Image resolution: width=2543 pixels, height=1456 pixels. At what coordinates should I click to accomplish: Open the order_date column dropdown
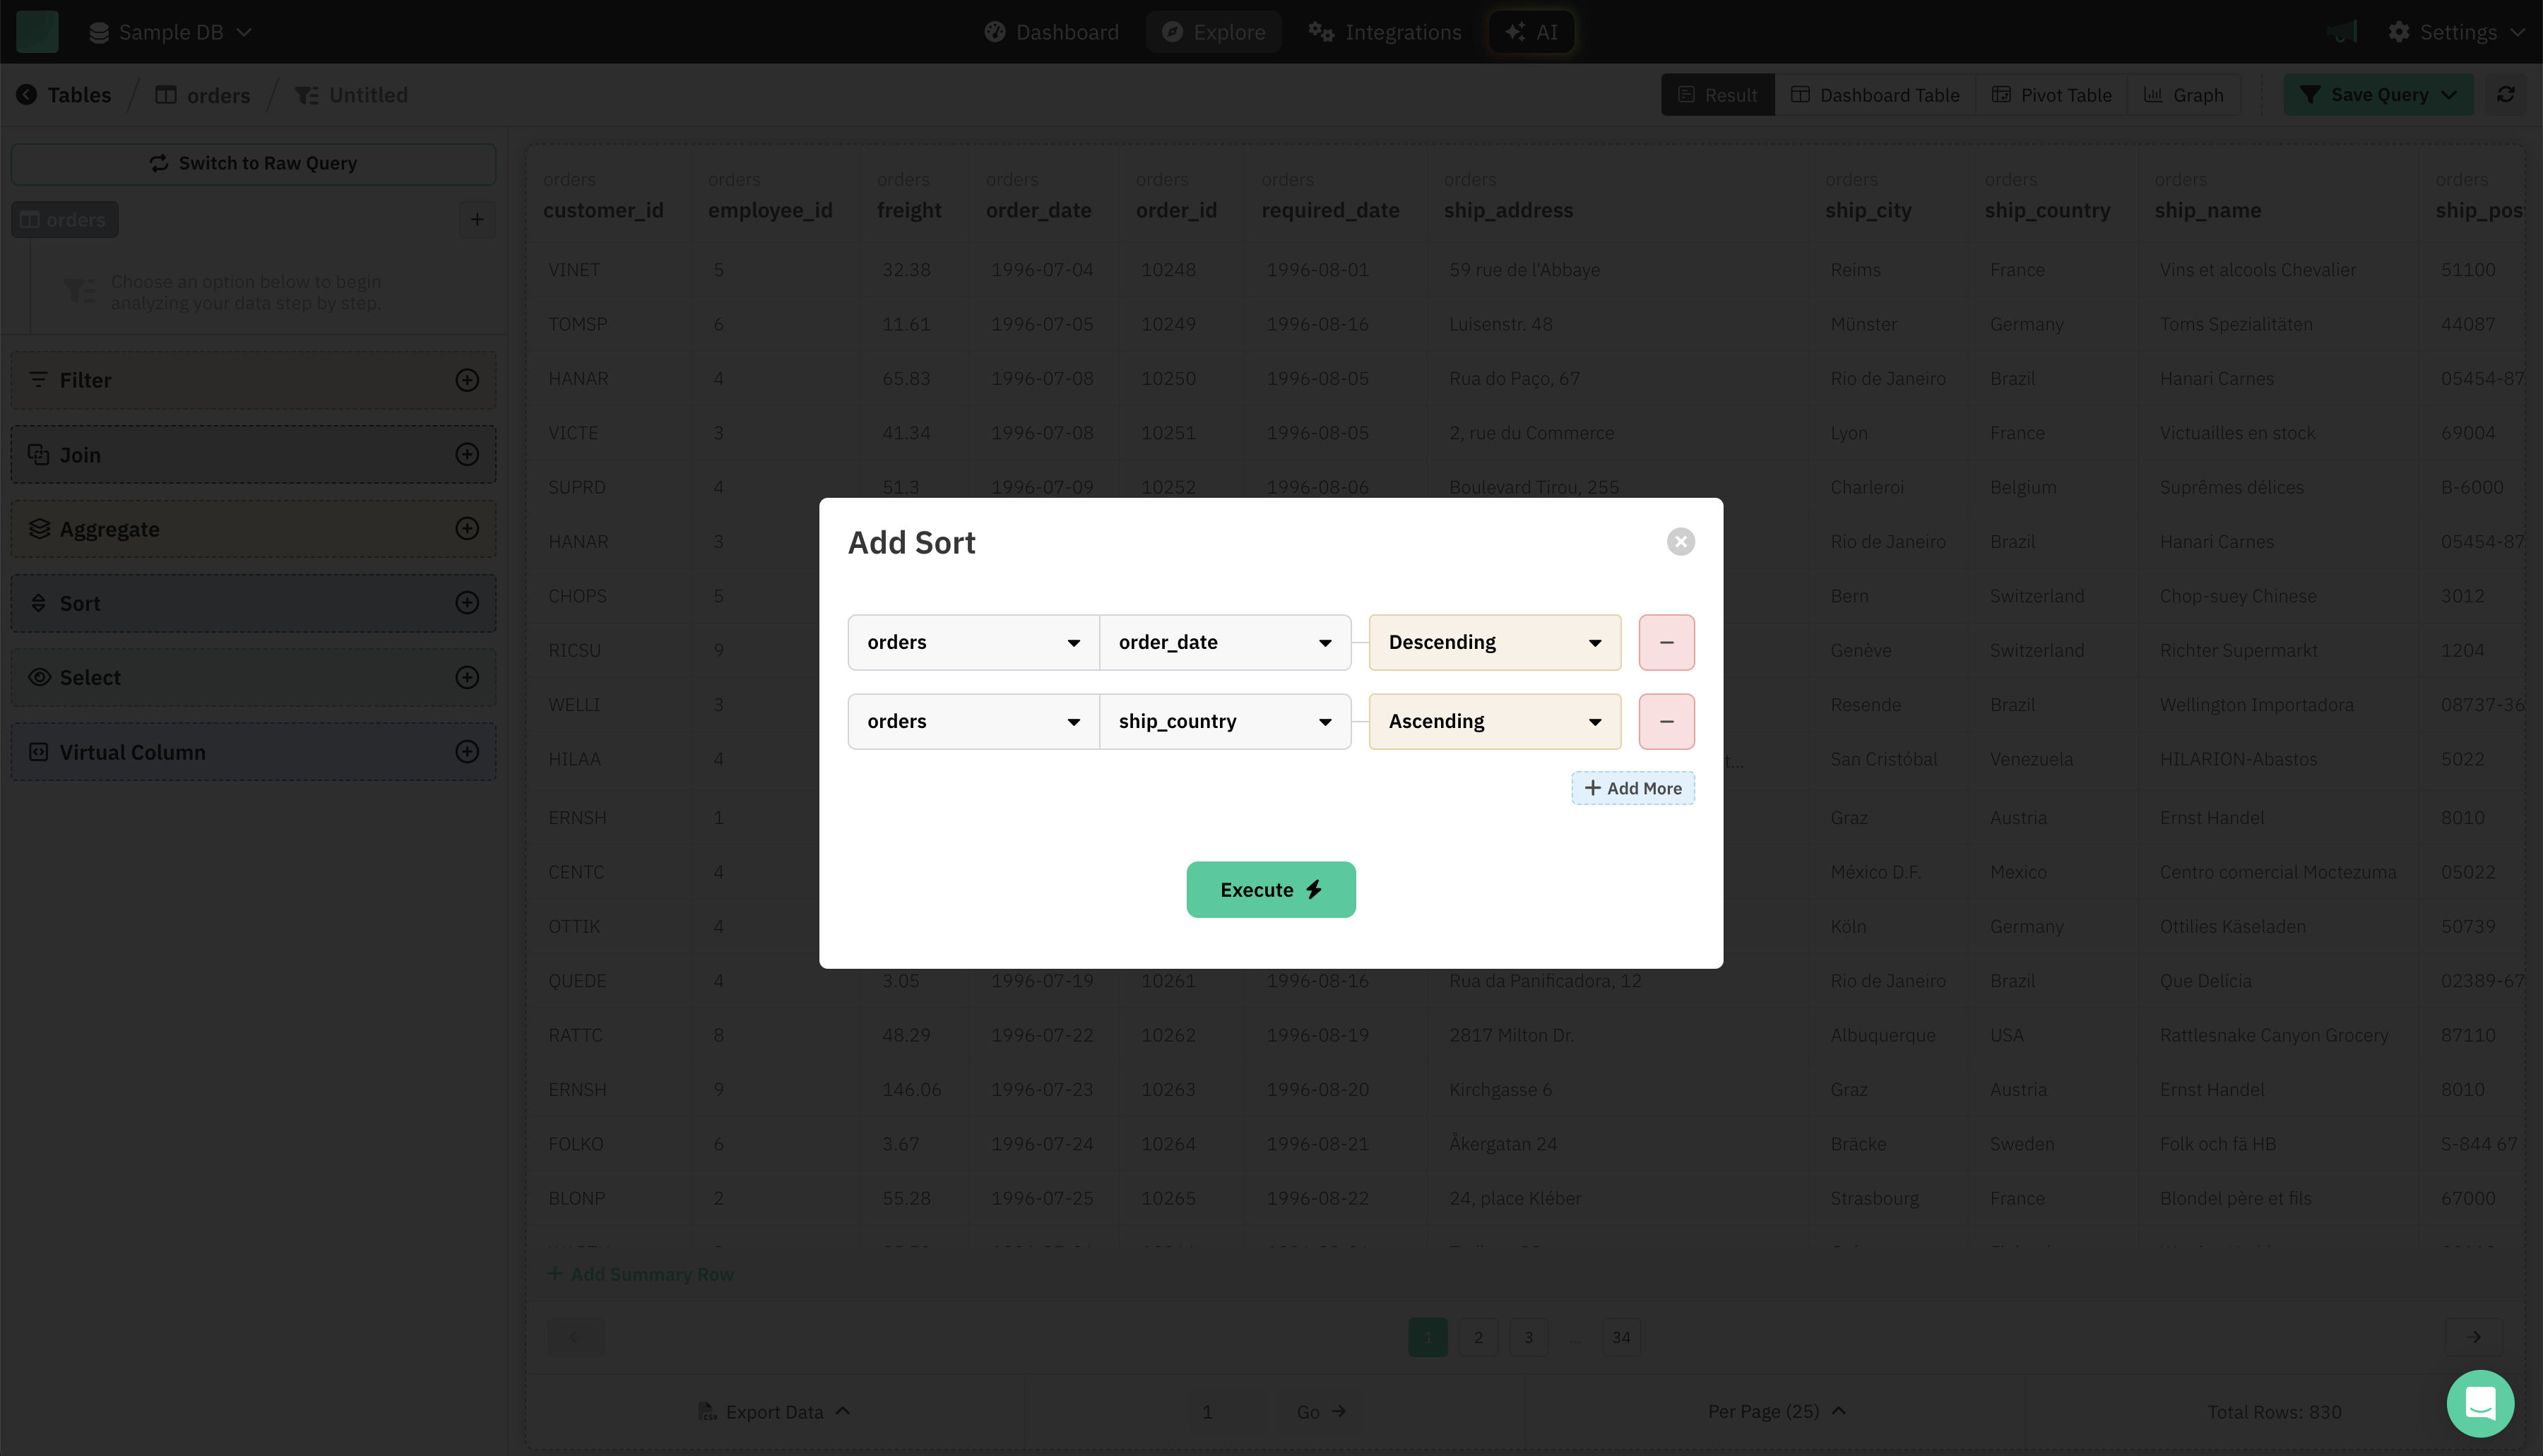click(x=1226, y=642)
